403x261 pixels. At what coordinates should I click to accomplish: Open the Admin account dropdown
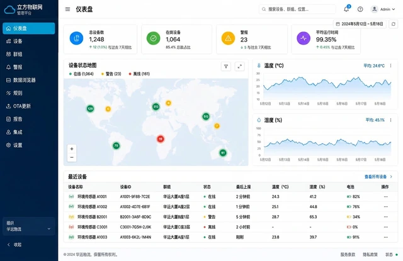[383, 9]
